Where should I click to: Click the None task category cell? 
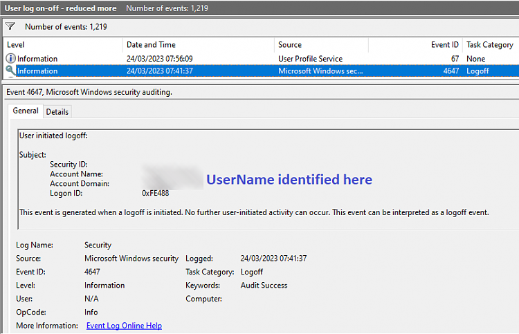(x=475, y=59)
